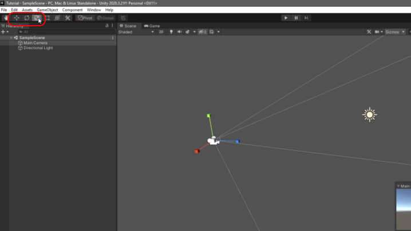Viewport: 411px width, 231px height.
Task: Open the Component menu
Action: (72, 10)
